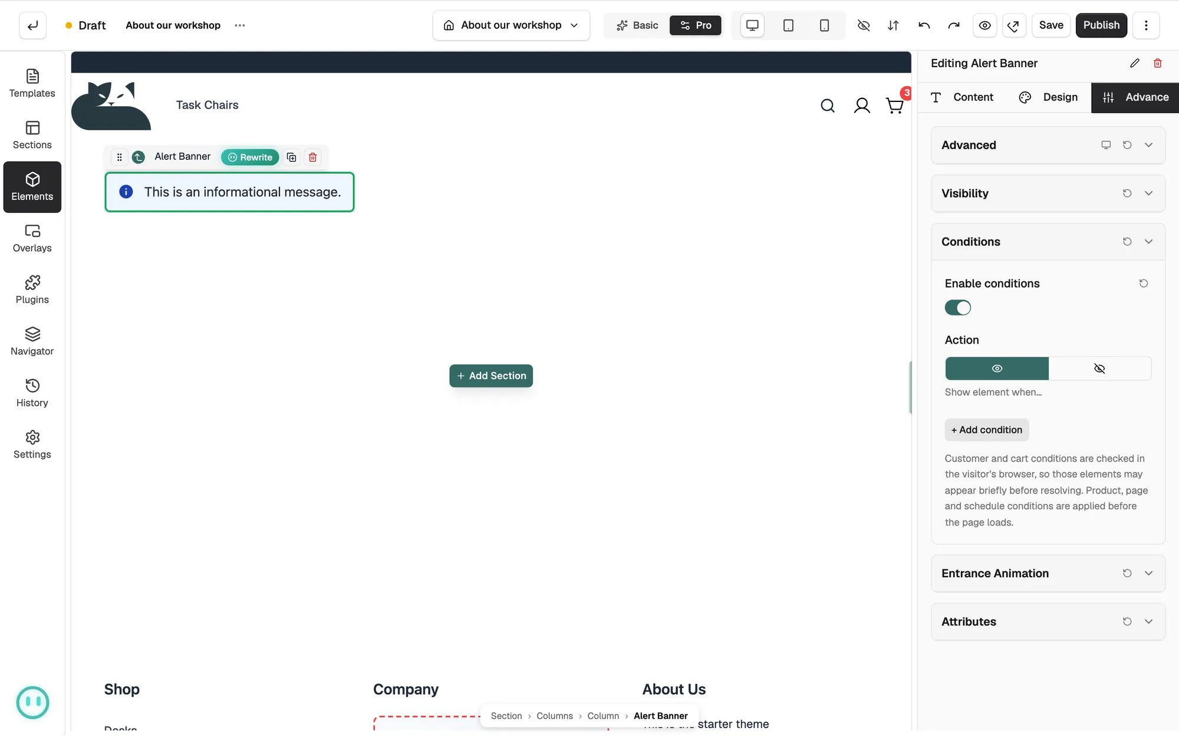Click the redo arrow
Image resolution: width=1179 pixels, height=737 pixels.
tap(954, 25)
